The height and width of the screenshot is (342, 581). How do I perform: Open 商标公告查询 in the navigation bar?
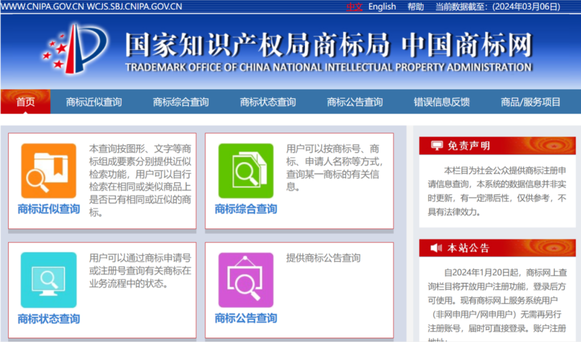pyautogui.click(x=355, y=102)
